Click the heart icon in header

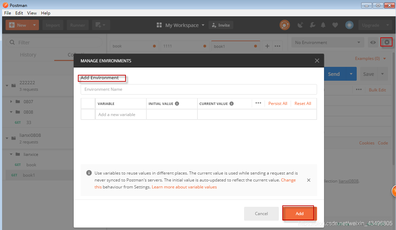[335, 25]
